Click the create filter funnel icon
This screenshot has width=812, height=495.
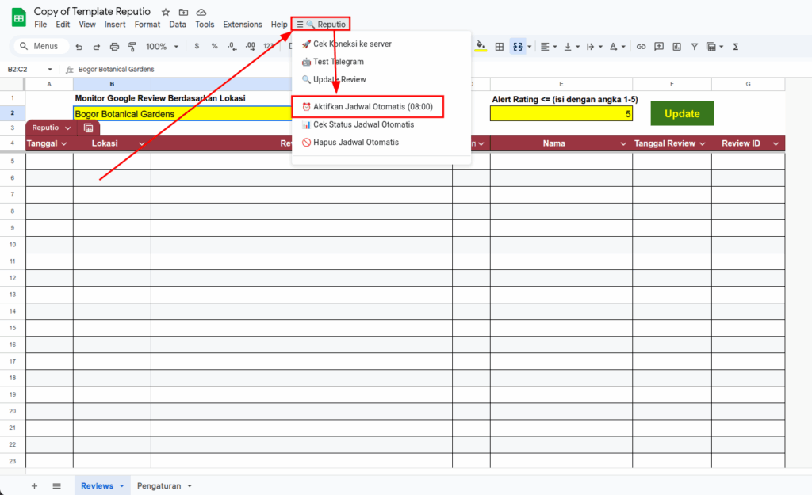click(x=695, y=47)
